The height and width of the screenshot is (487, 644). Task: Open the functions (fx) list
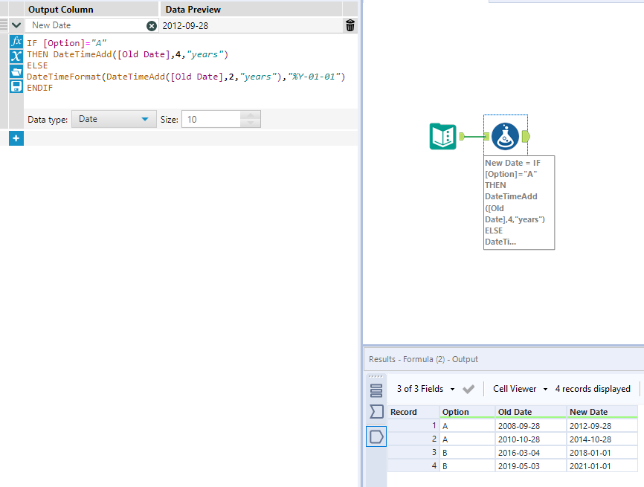(16, 42)
